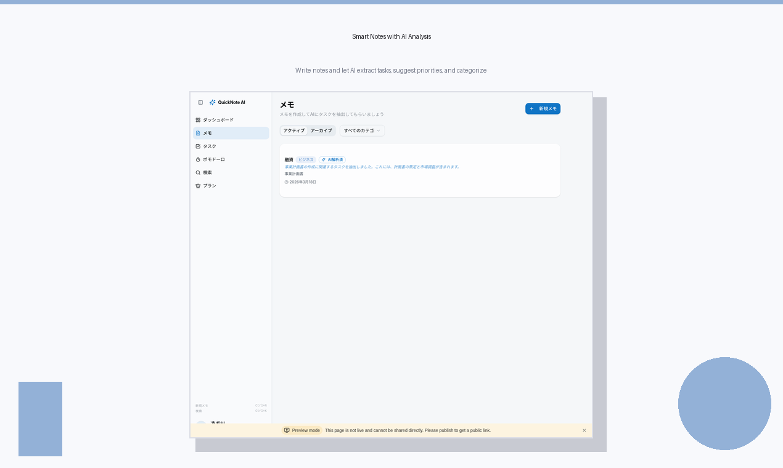Click the clock icon beside 2026年3月18日
783x468 pixels.
pos(287,182)
